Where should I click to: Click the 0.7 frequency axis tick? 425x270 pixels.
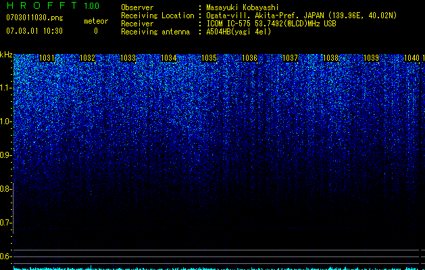5,223
